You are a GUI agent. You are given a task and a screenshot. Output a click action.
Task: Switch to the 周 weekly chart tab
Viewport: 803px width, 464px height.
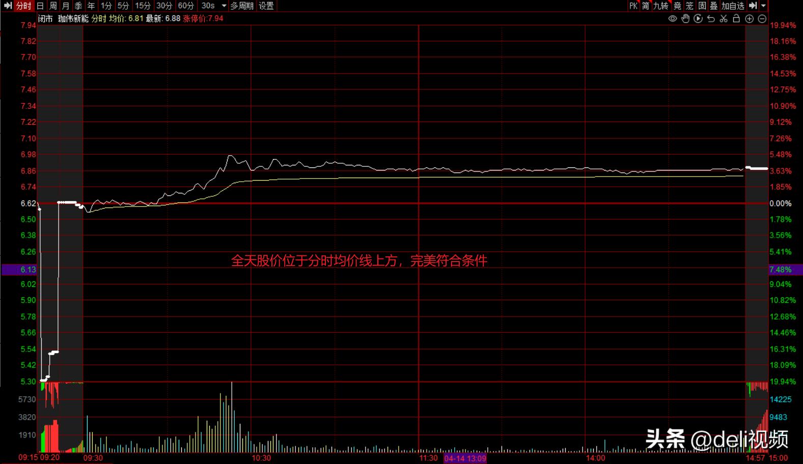click(x=53, y=6)
